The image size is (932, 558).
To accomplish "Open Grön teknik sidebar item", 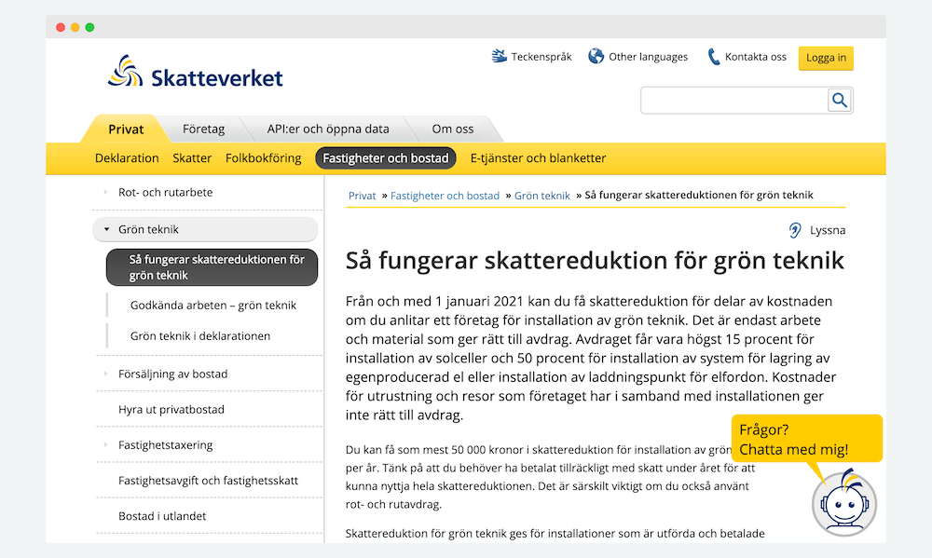I will pyautogui.click(x=205, y=229).
